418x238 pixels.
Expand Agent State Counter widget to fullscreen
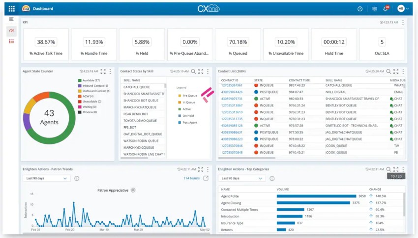[x=102, y=71]
